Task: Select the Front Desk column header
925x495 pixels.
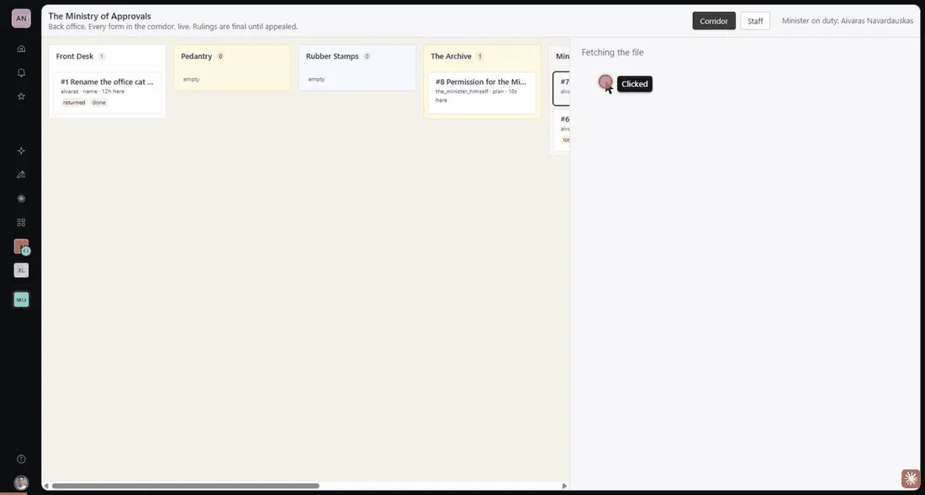Action: click(x=75, y=56)
